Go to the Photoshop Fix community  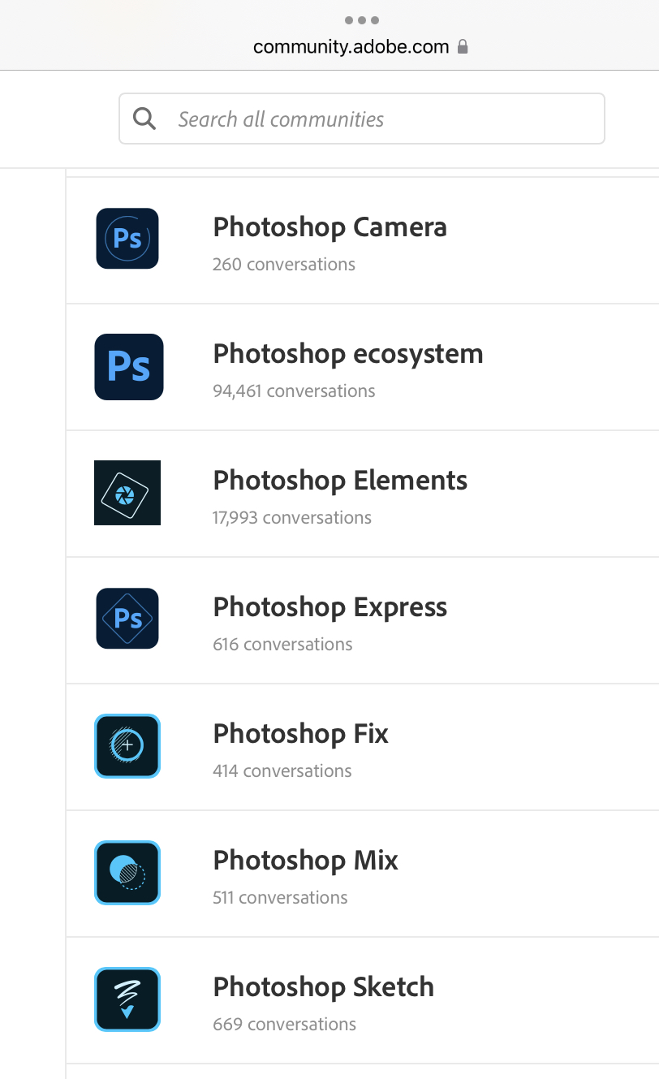299,734
